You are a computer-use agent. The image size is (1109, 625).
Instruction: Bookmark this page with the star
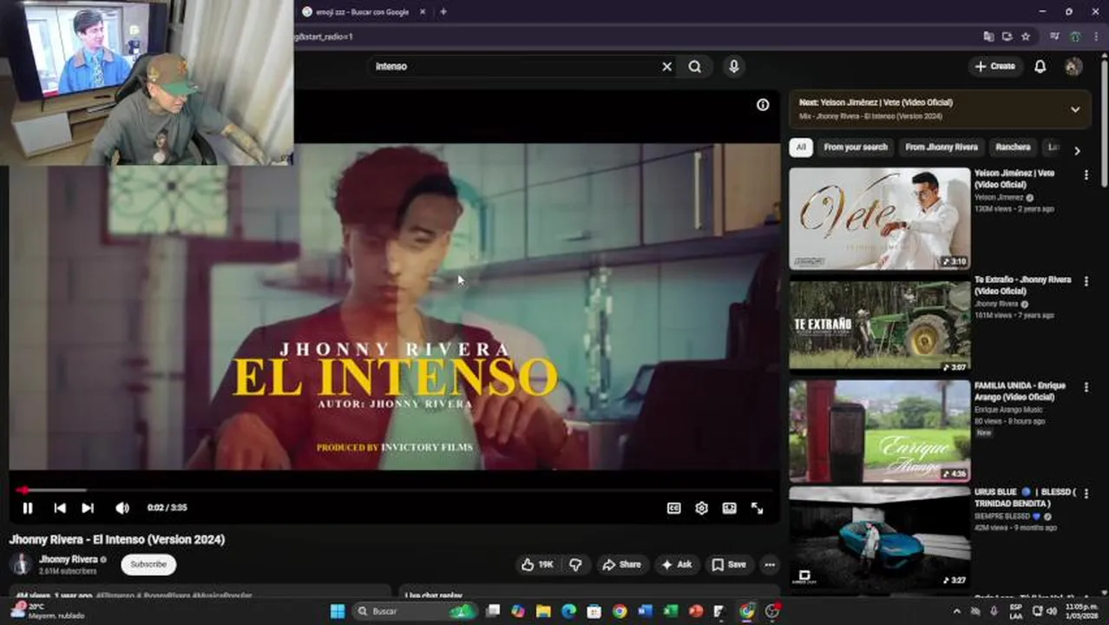1026,36
